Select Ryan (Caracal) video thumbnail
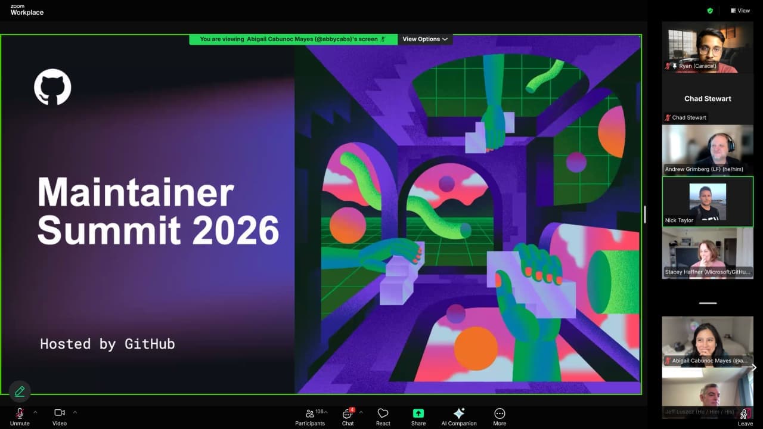Viewport: 763px width, 429px height. pyautogui.click(x=708, y=48)
